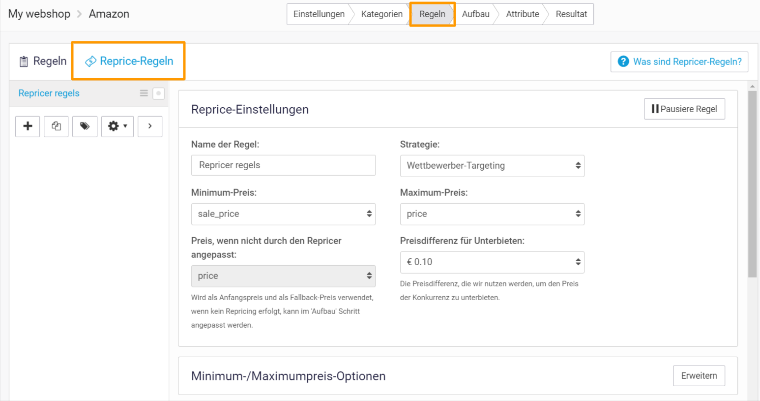The height and width of the screenshot is (401, 760).
Task: Click the drag handle beside Repricer regels
Action: [x=144, y=93]
